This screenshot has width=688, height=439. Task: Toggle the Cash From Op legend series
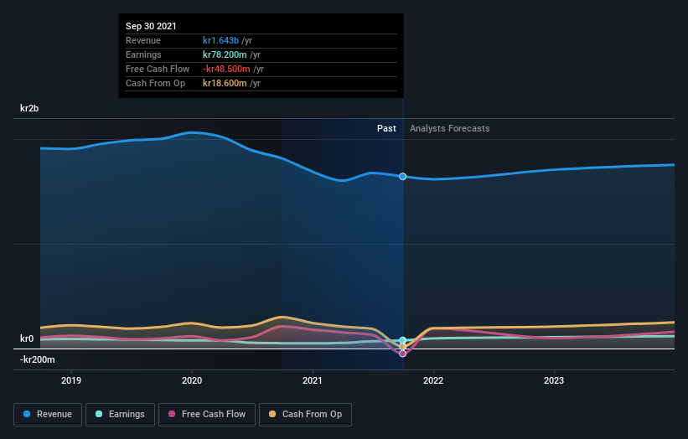point(305,415)
